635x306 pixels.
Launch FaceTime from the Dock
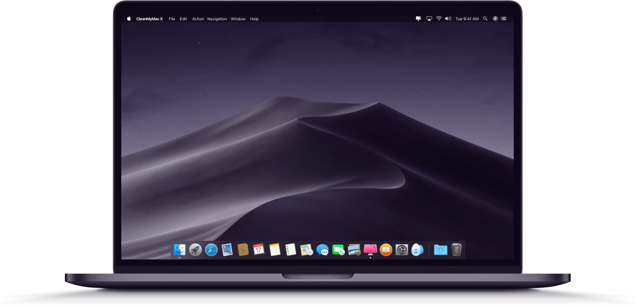(338, 250)
